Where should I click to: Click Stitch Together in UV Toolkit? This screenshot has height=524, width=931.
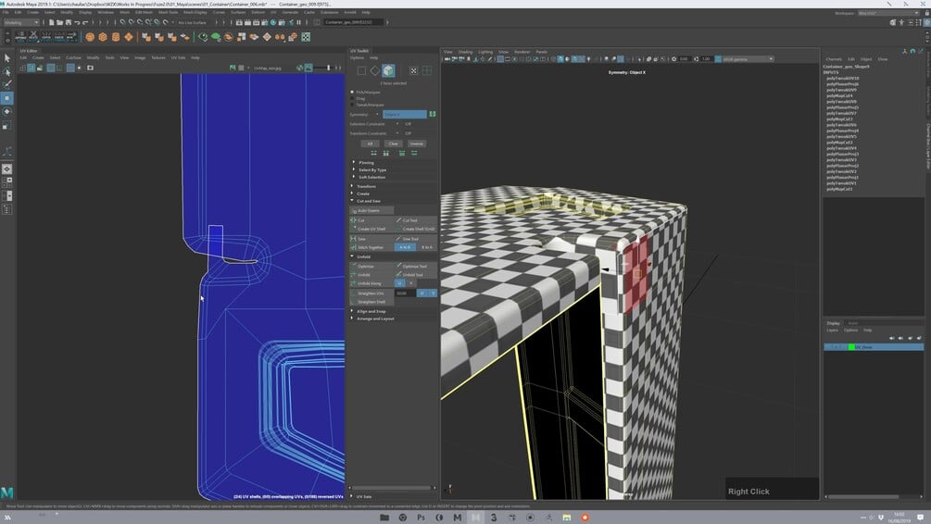point(371,247)
